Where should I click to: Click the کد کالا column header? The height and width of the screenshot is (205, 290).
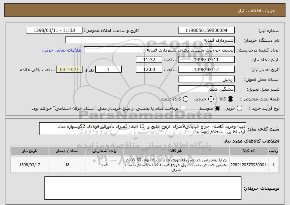[x=249, y=151]
